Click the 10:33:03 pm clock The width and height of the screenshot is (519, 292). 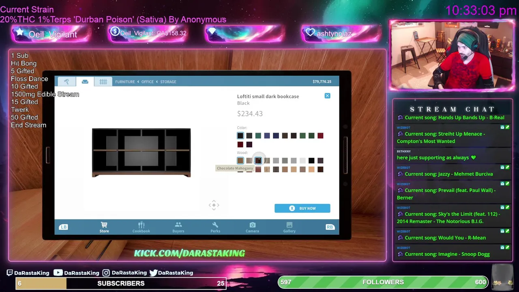[481, 11]
